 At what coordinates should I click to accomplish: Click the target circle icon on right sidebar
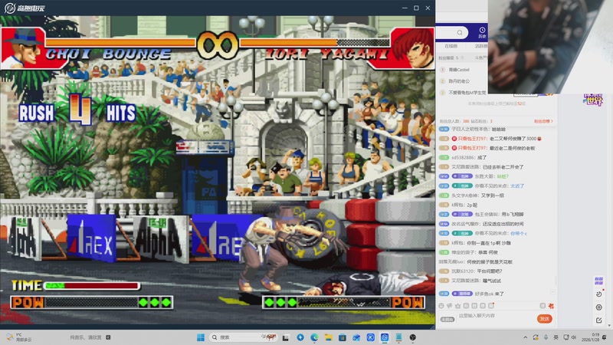(x=599, y=307)
